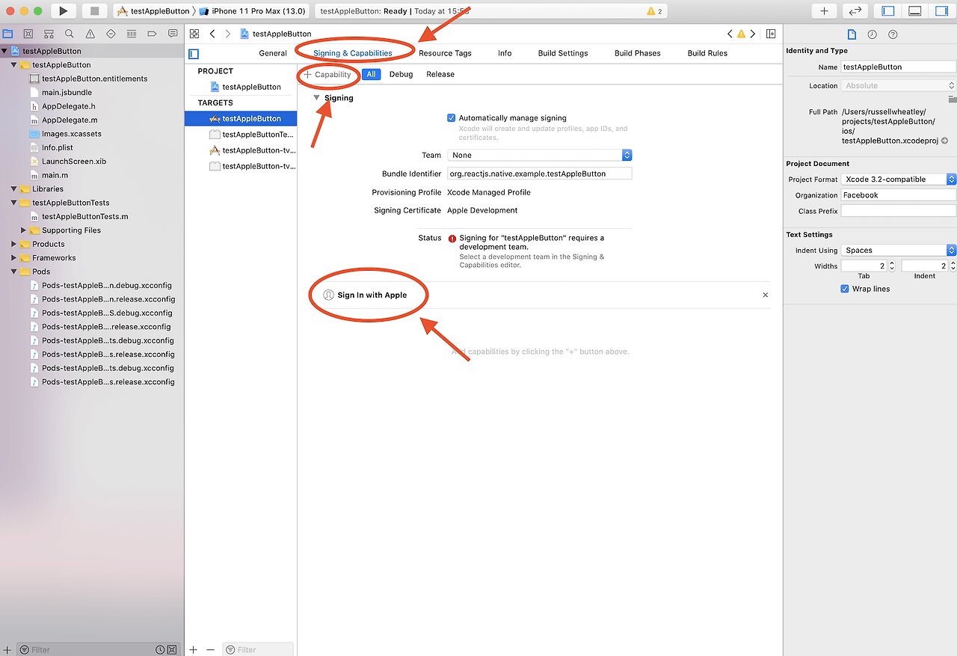Image resolution: width=957 pixels, height=656 pixels.
Task: Filter capabilities by Debug configuration
Action: (x=401, y=74)
